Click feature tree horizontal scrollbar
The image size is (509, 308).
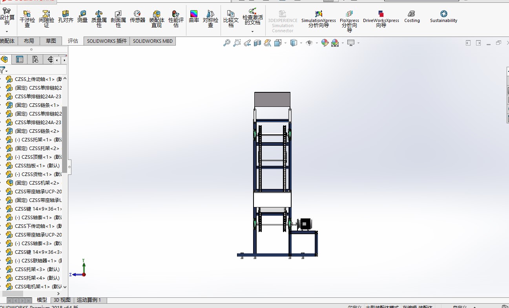[x=13, y=293]
